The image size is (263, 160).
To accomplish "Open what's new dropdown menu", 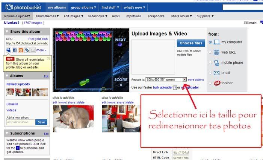I will pos(135,8).
